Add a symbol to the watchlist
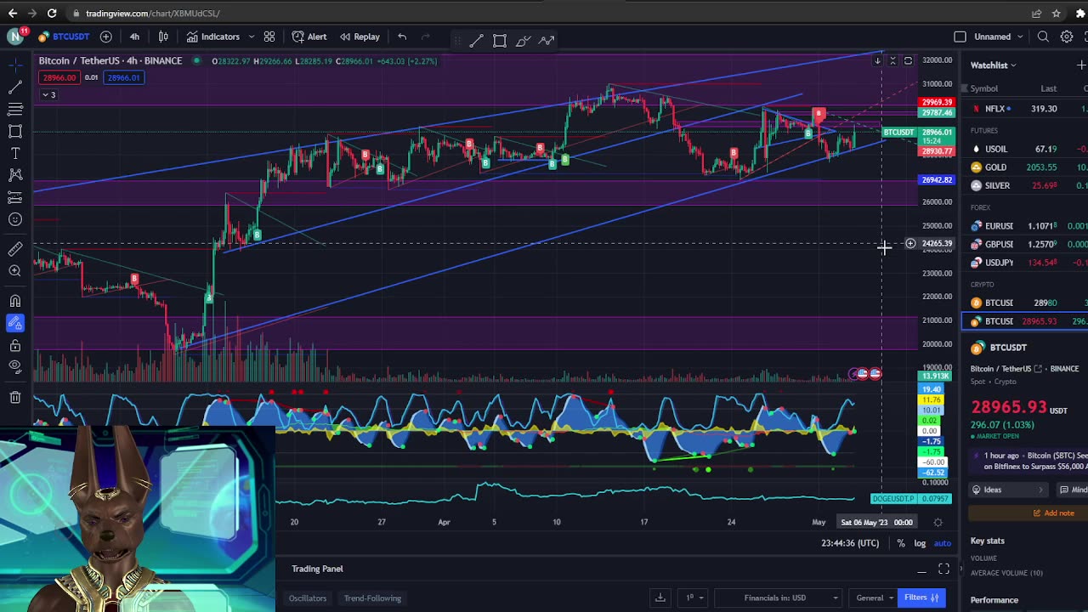The height and width of the screenshot is (612, 1088). tap(1081, 65)
